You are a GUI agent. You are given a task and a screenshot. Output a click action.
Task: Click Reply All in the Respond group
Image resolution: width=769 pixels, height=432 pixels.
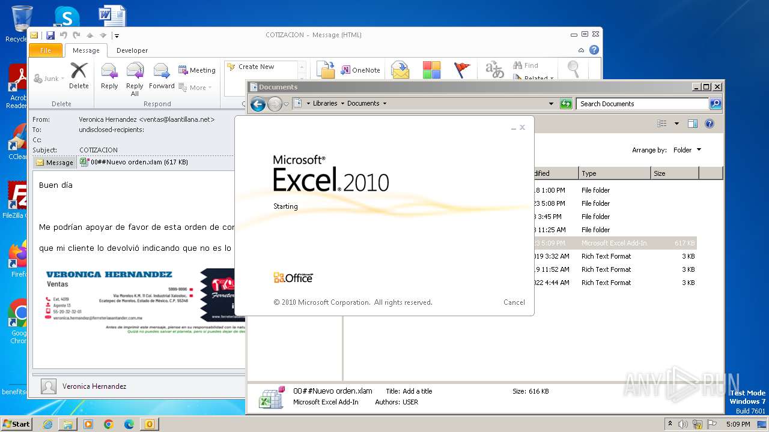(x=135, y=79)
